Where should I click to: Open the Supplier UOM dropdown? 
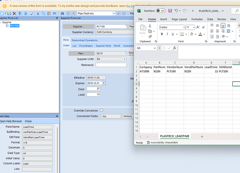click(x=124, y=59)
